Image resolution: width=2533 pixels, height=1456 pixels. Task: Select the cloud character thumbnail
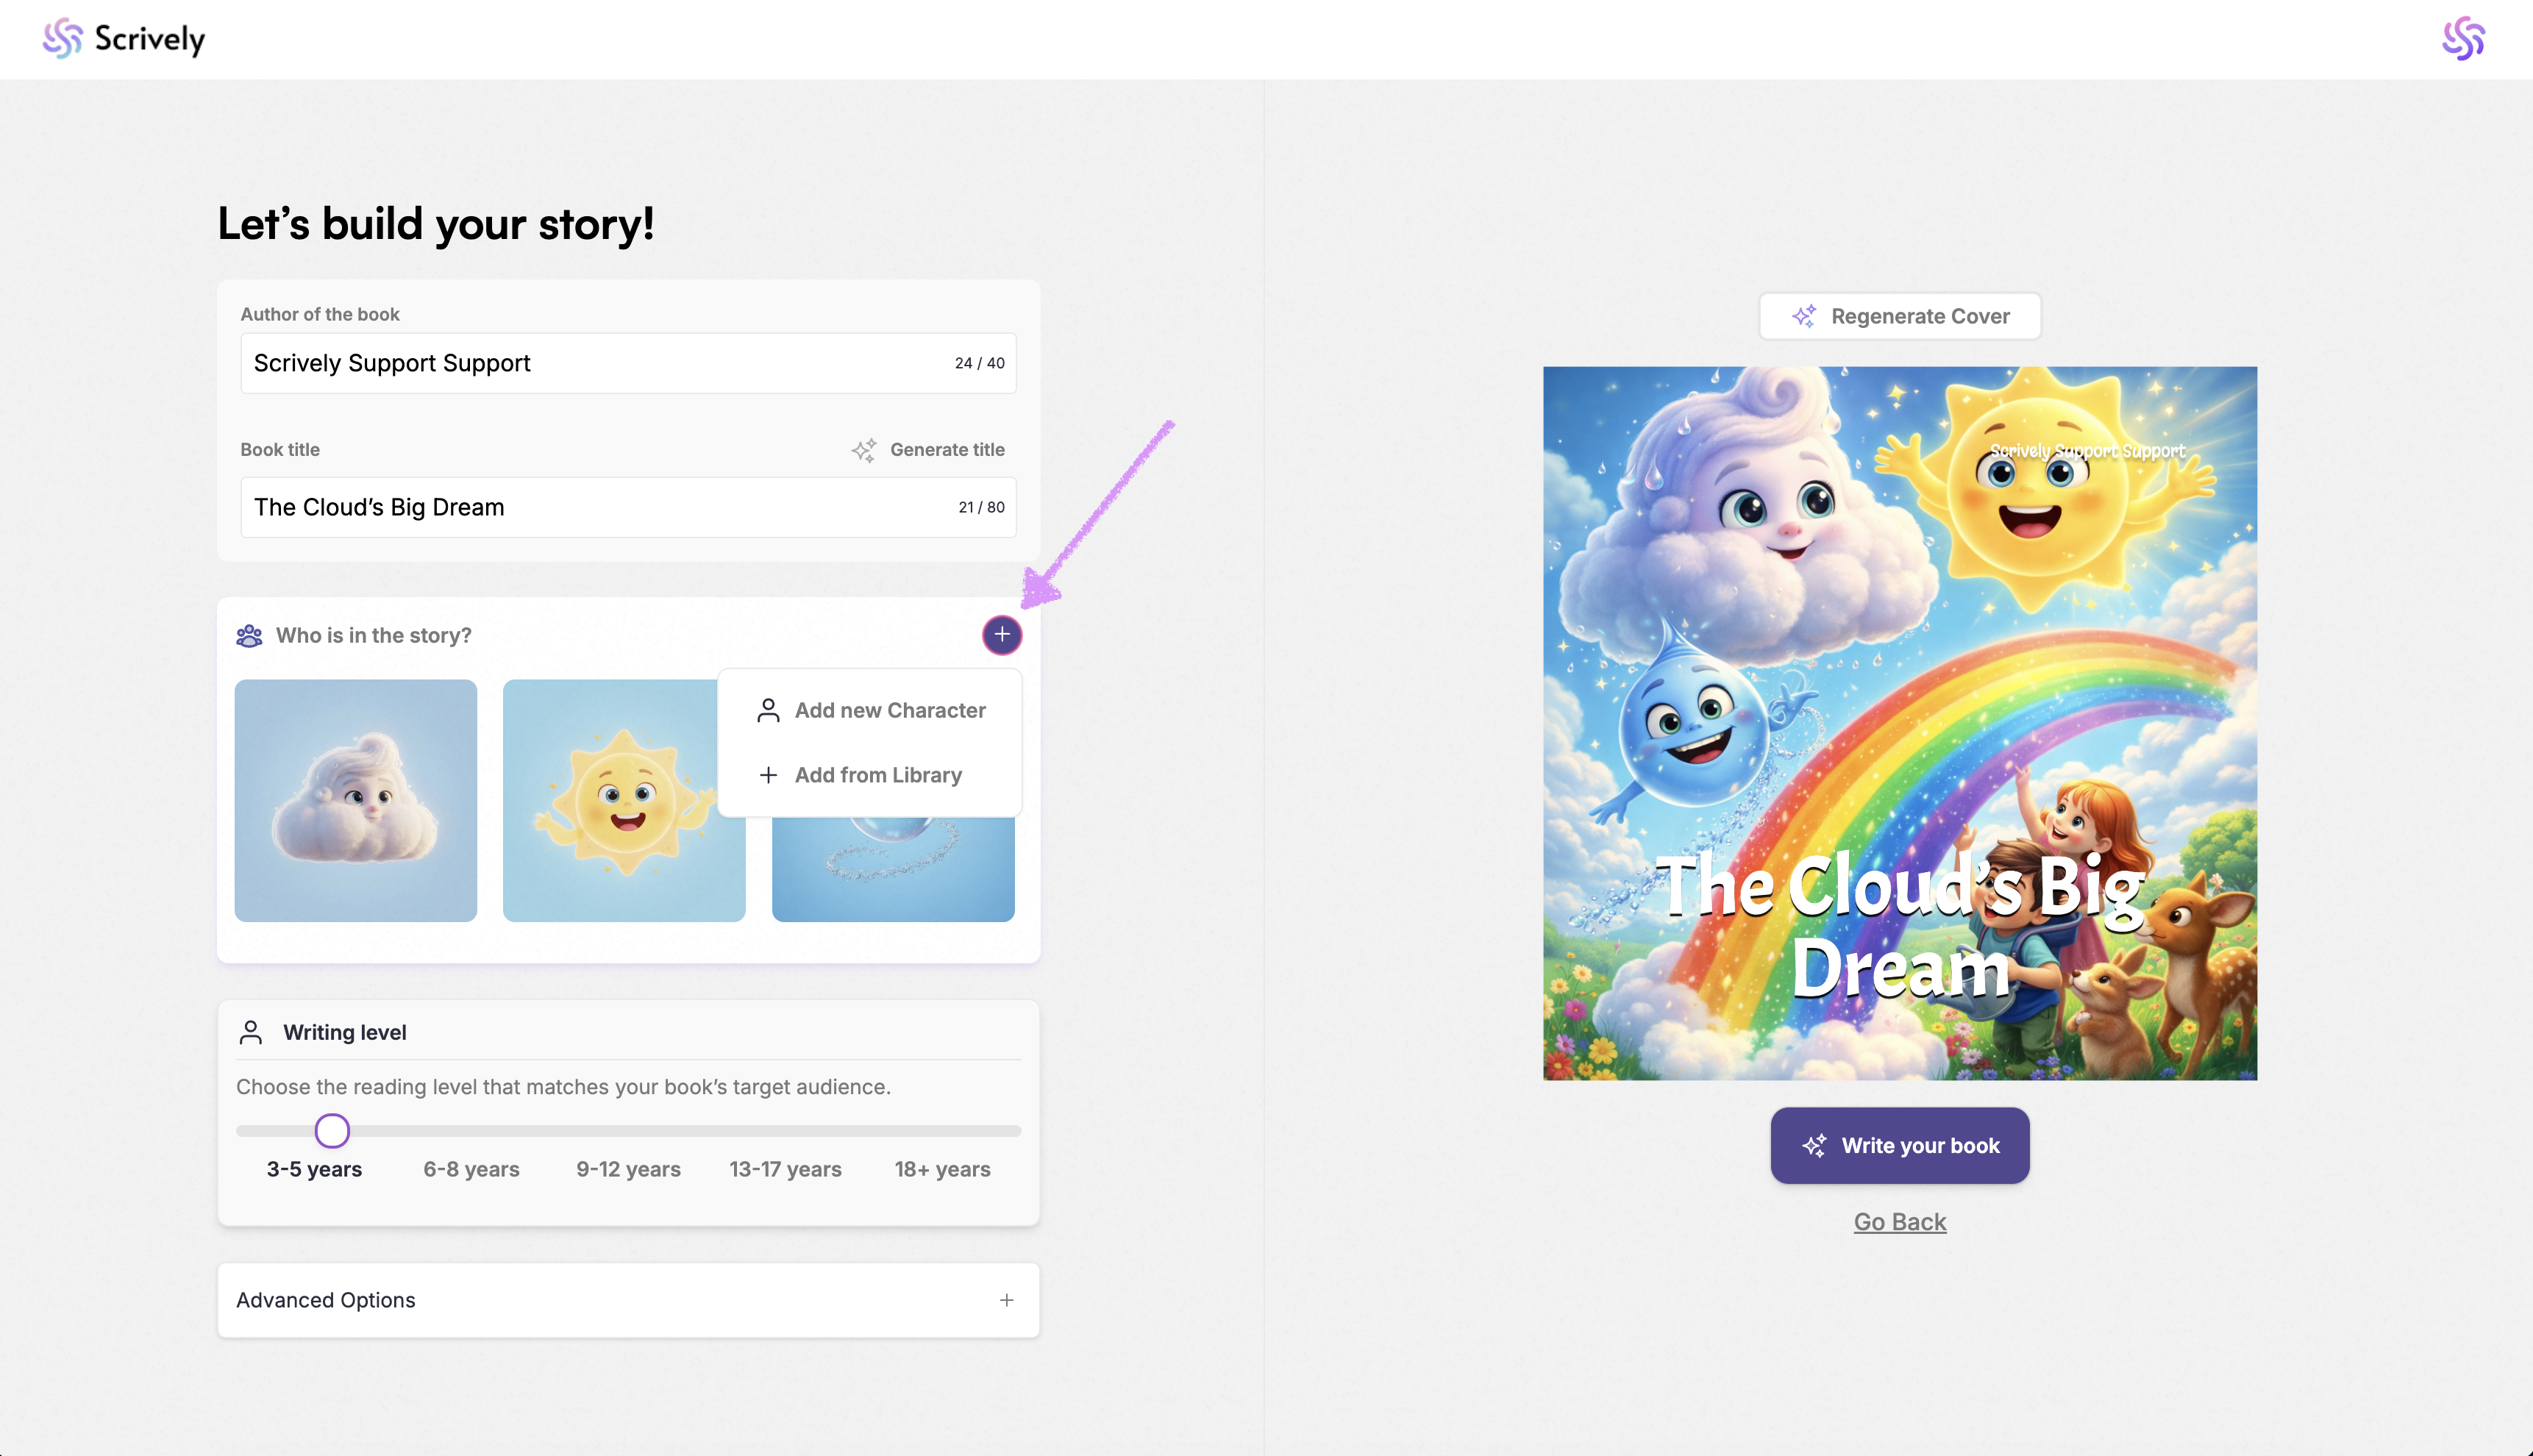tap(355, 800)
